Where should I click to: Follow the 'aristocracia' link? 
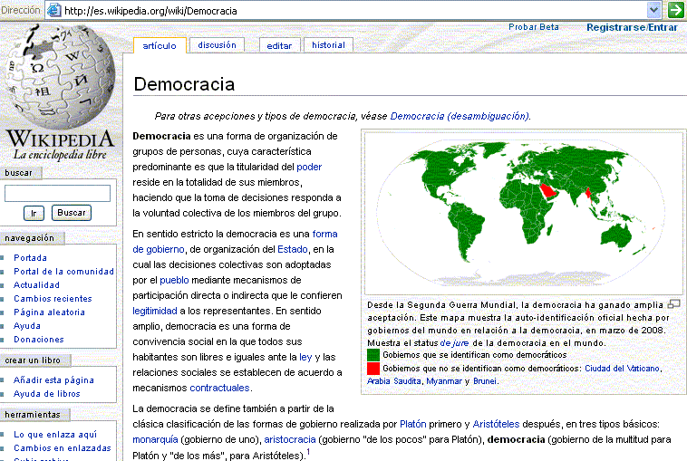(x=290, y=439)
